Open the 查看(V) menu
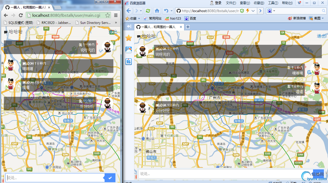This screenshot has height=183, width=328. point(245,3)
